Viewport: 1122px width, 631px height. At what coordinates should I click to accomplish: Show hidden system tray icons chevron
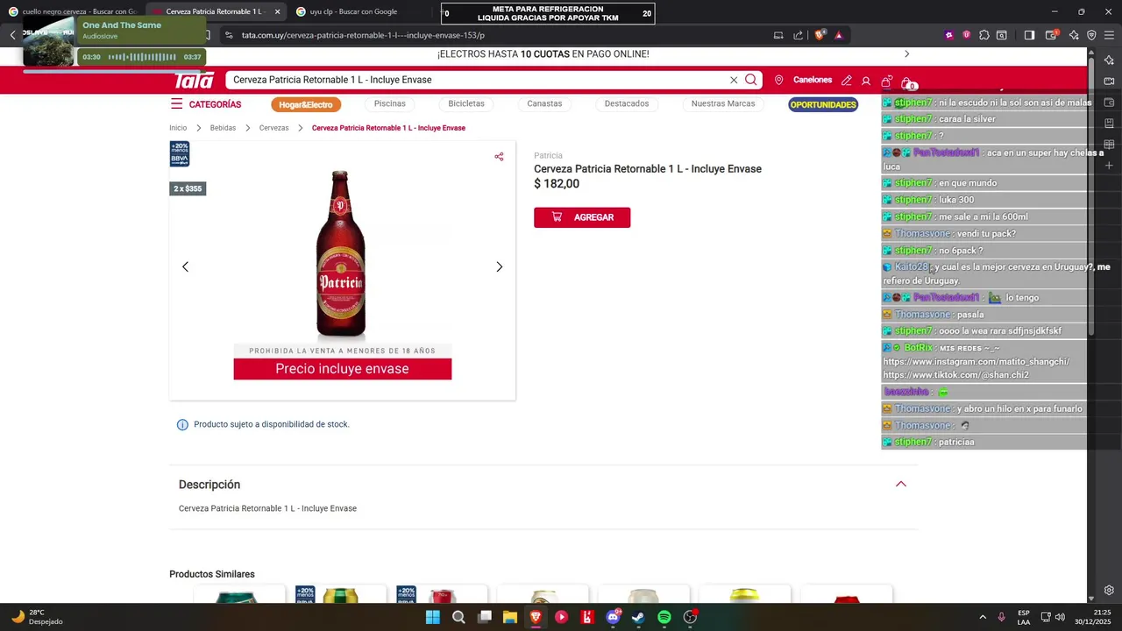(982, 617)
